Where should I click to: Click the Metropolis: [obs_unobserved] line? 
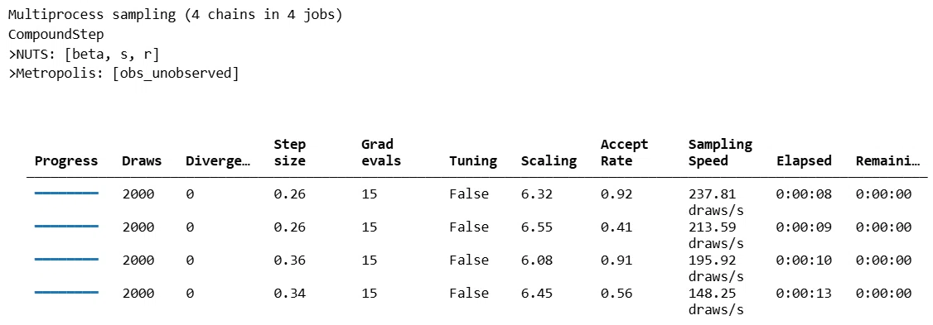123,74
